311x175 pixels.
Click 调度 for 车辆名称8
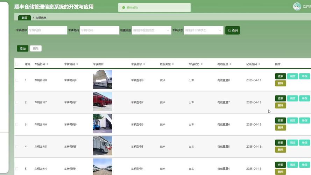point(292,76)
